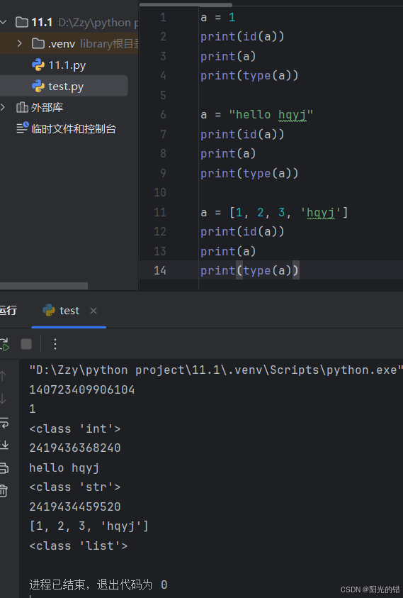Image resolution: width=403 pixels, height=598 pixels.
Task: Click line number 11 in gutter
Action: [x=160, y=212]
